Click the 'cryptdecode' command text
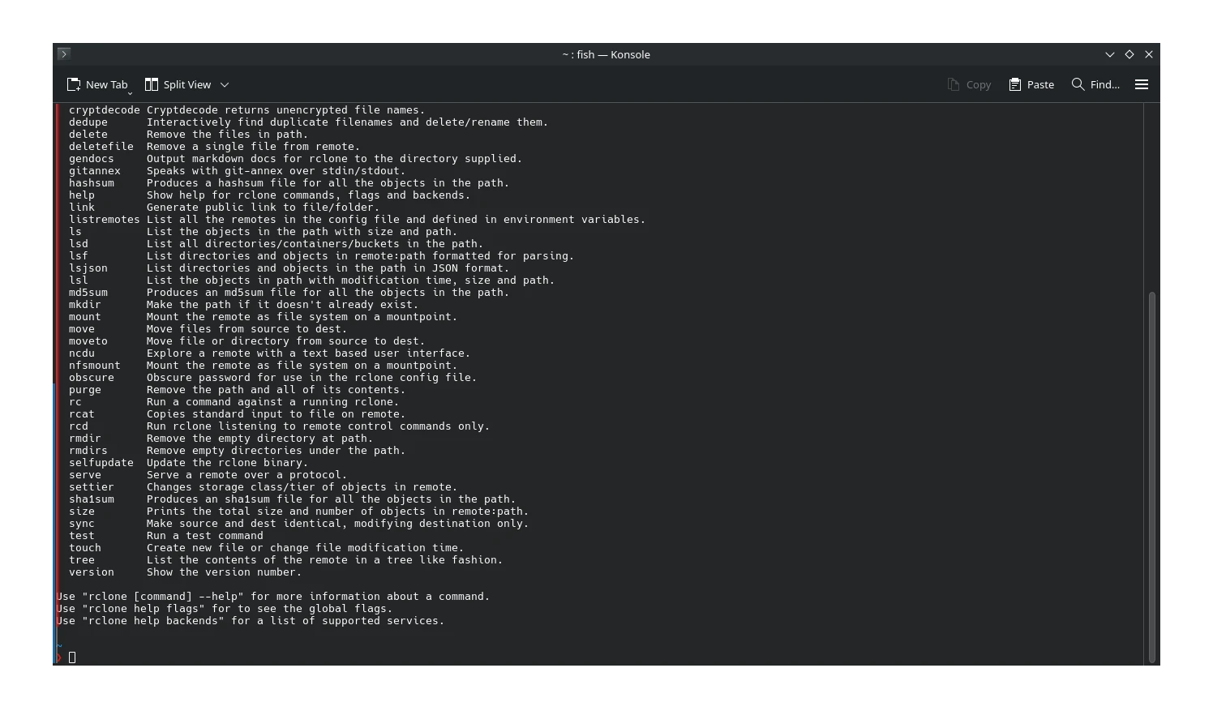The width and height of the screenshot is (1213, 728). [105, 110]
